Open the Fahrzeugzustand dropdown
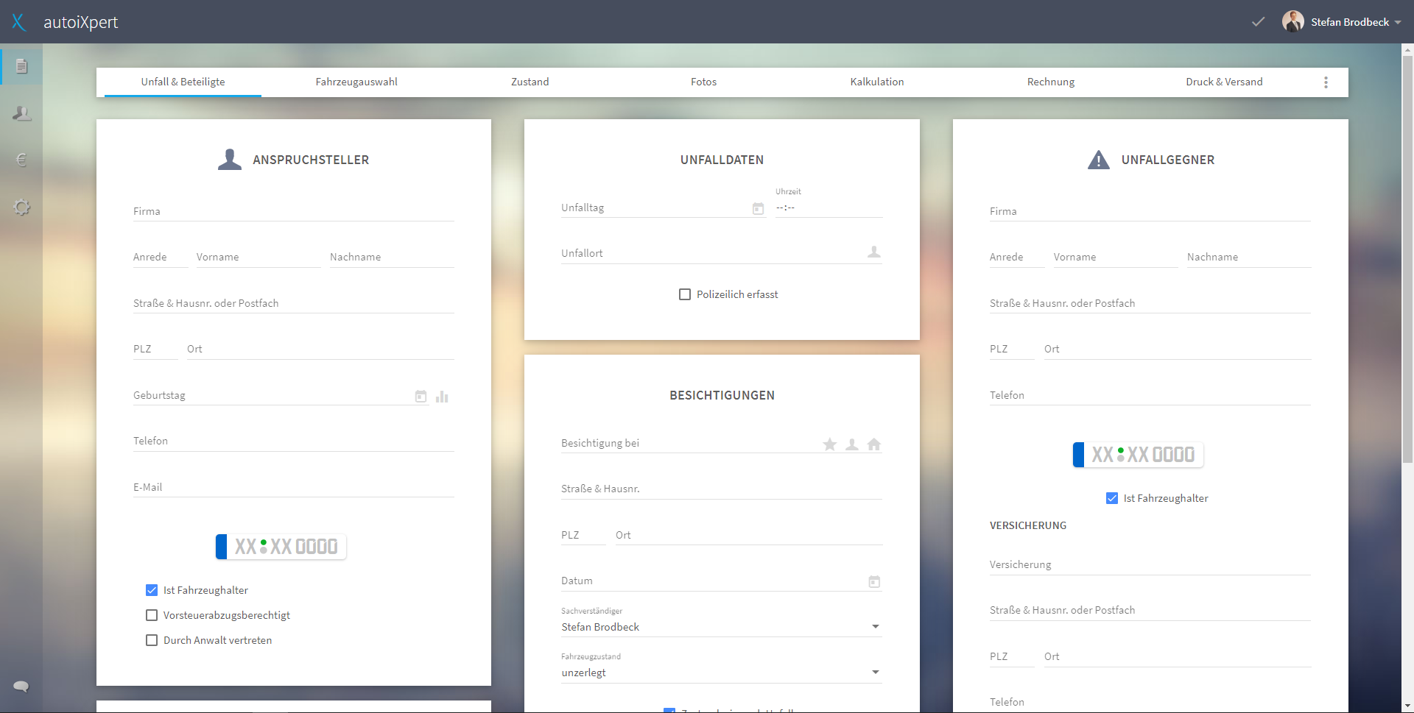 722,673
